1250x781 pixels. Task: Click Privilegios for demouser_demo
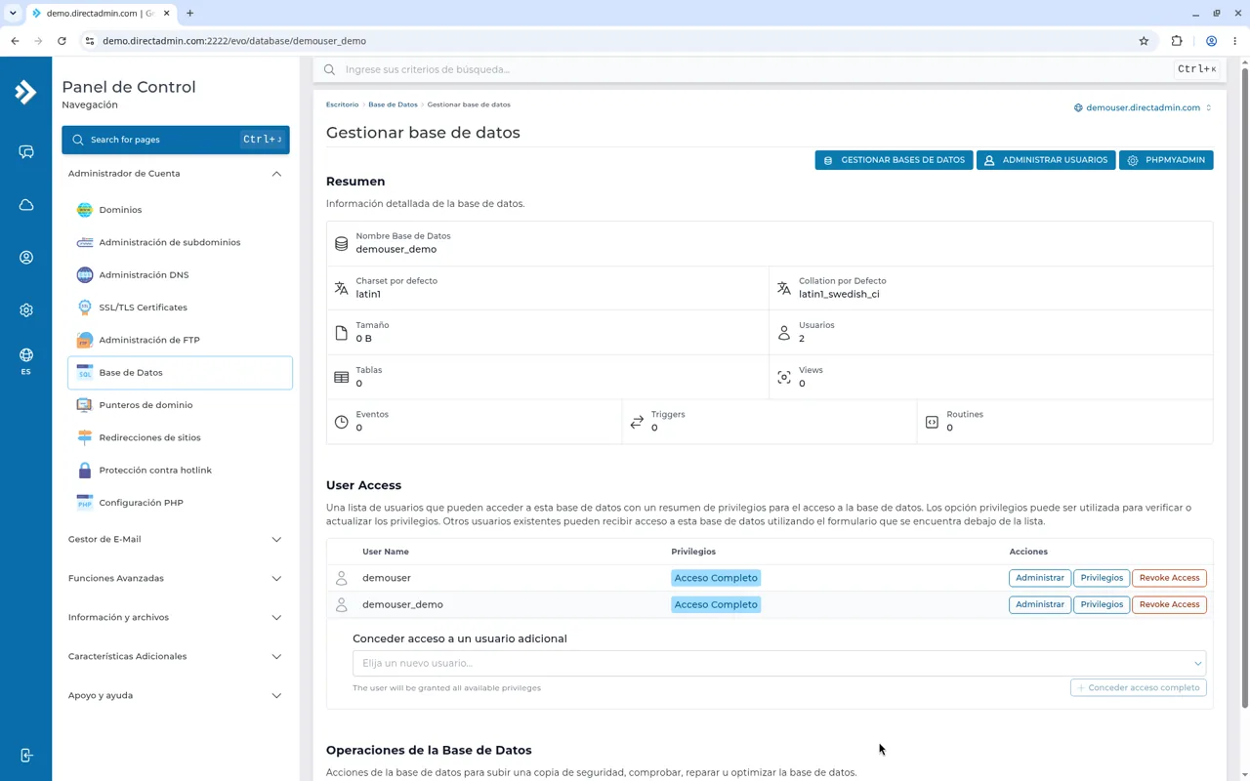point(1102,604)
